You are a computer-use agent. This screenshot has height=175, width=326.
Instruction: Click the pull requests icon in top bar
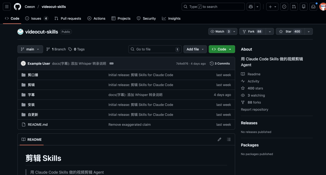pyautogui.click(x=294, y=6)
